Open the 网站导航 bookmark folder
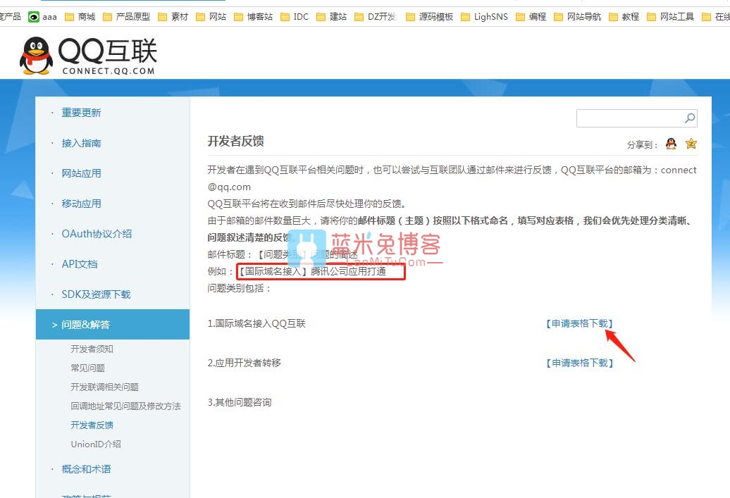The width and height of the screenshot is (730, 498). tap(577, 17)
